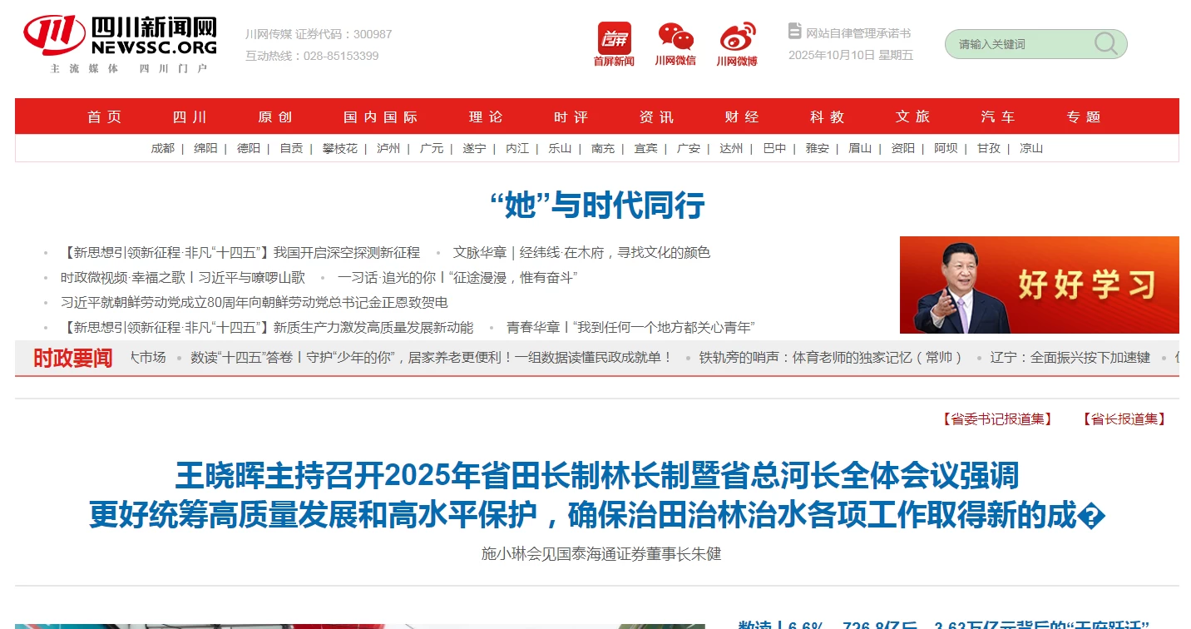Open the 汽车 menu item
Viewport: 1191px width, 629px height.
point(998,117)
